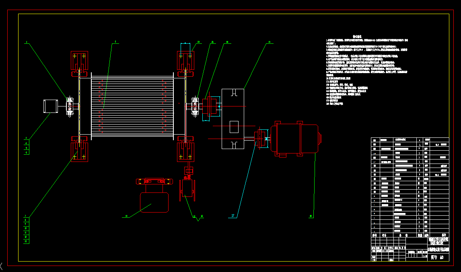Select leader label "18" below the motor
461x272 pixels.
pyautogui.click(x=311, y=216)
